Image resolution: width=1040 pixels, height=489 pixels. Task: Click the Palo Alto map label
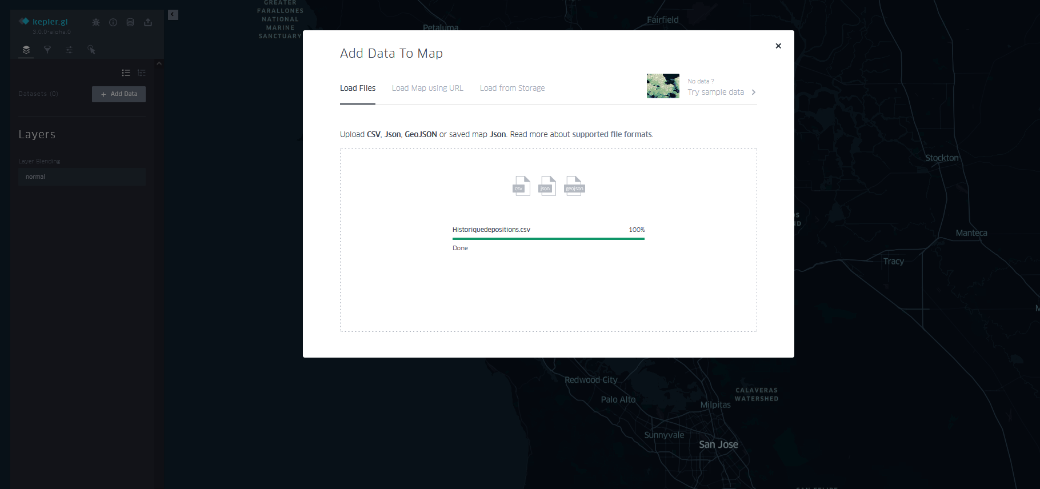618,399
